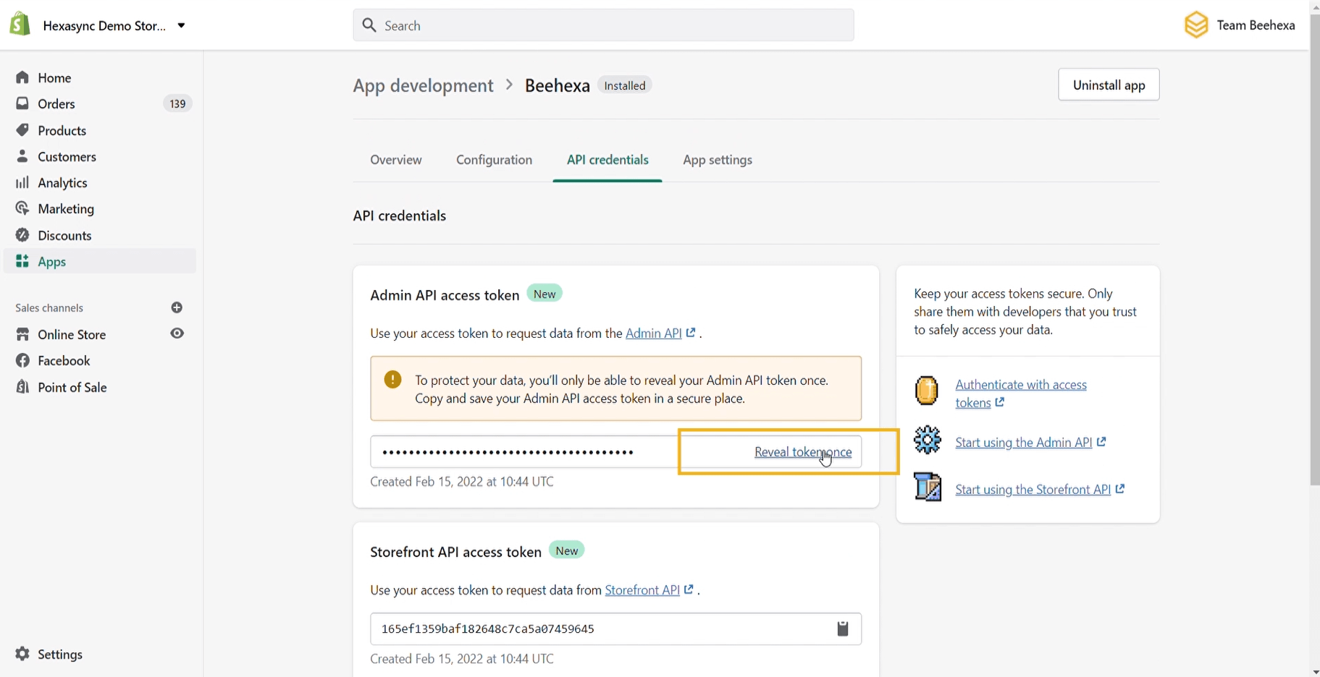
Task: Click the Storefront API token field
Action: click(615, 629)
